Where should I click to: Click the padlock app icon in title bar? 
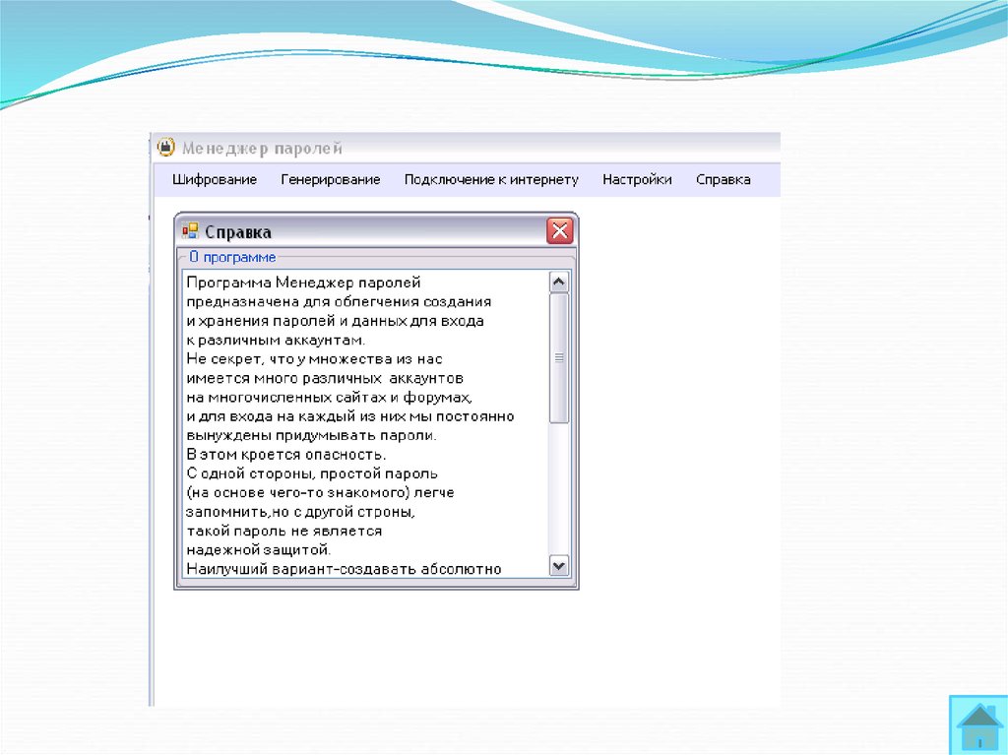point(165,148)
